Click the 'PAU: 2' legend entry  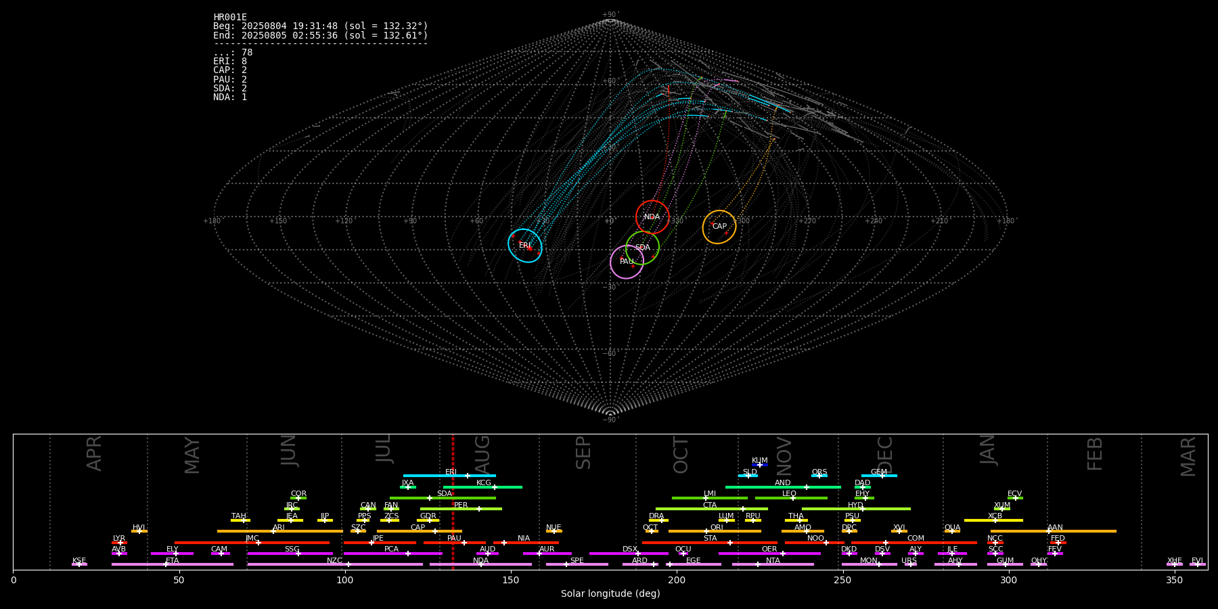coord(230,80)
